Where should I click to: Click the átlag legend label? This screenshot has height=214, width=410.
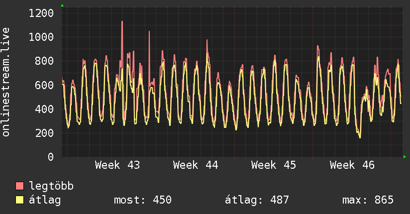(45, 200)
